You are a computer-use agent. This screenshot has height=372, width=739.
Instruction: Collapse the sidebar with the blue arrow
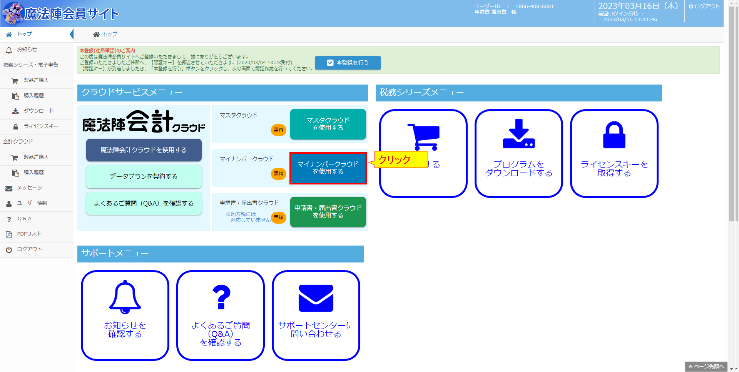pos(72,35)
